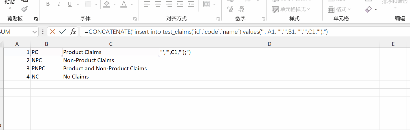The height and width of the screenshot is (130, 410).
Task: Cancel the formula entry with the X
Action: pos(52,32)
